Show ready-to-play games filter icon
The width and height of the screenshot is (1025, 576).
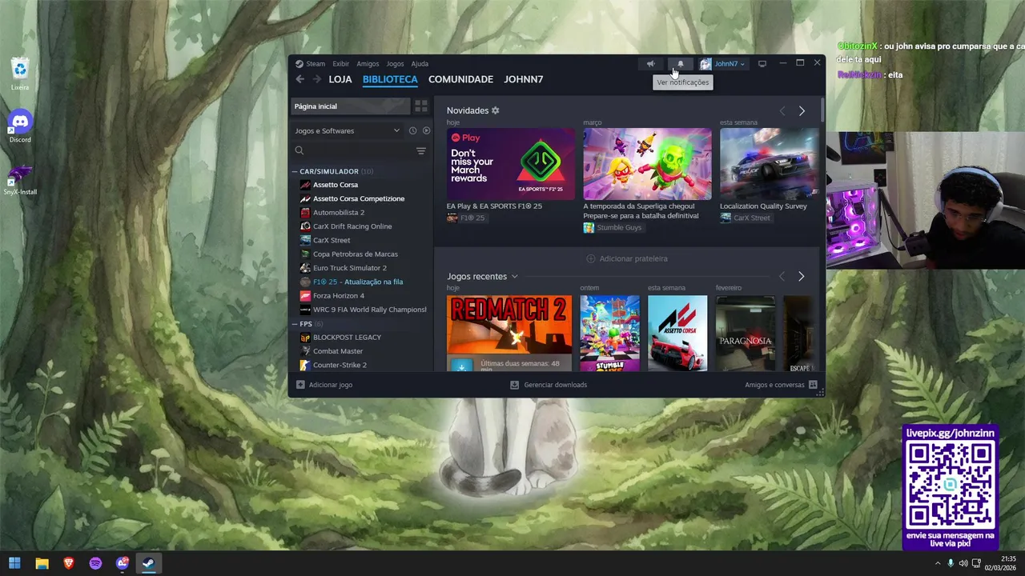tap(426, 130)
